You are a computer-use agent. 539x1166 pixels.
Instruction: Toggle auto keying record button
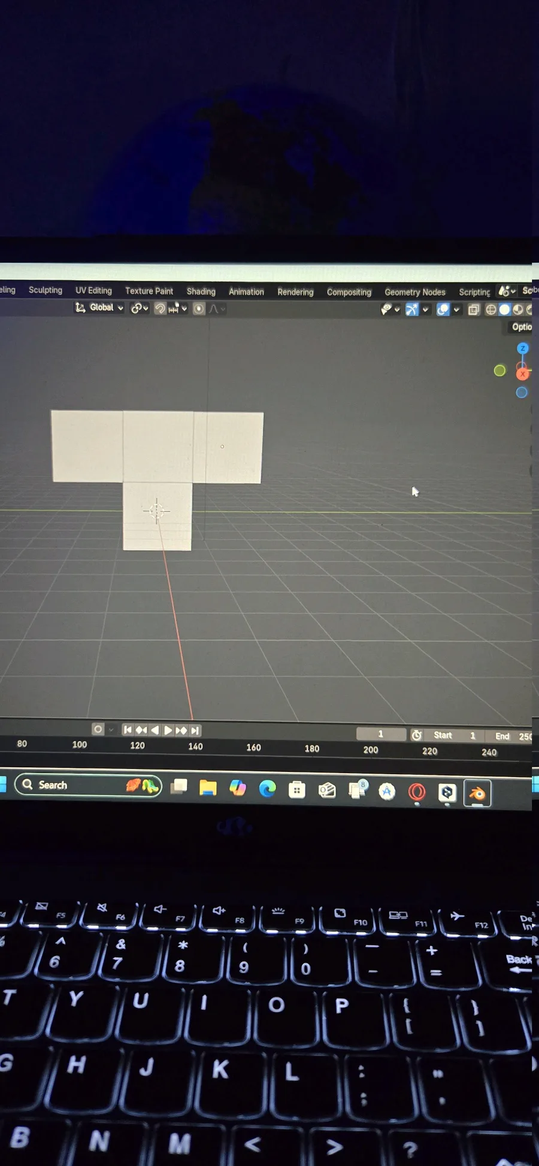(98, 729)
